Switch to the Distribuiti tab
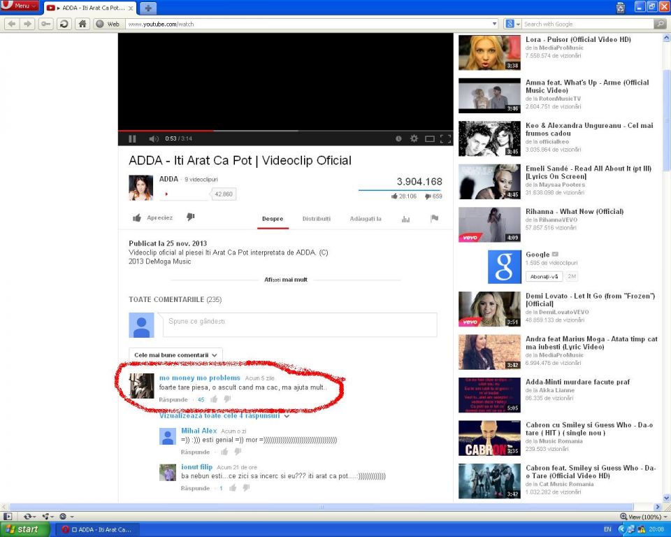This screenshot has height=537, width=671. [316, 218]
